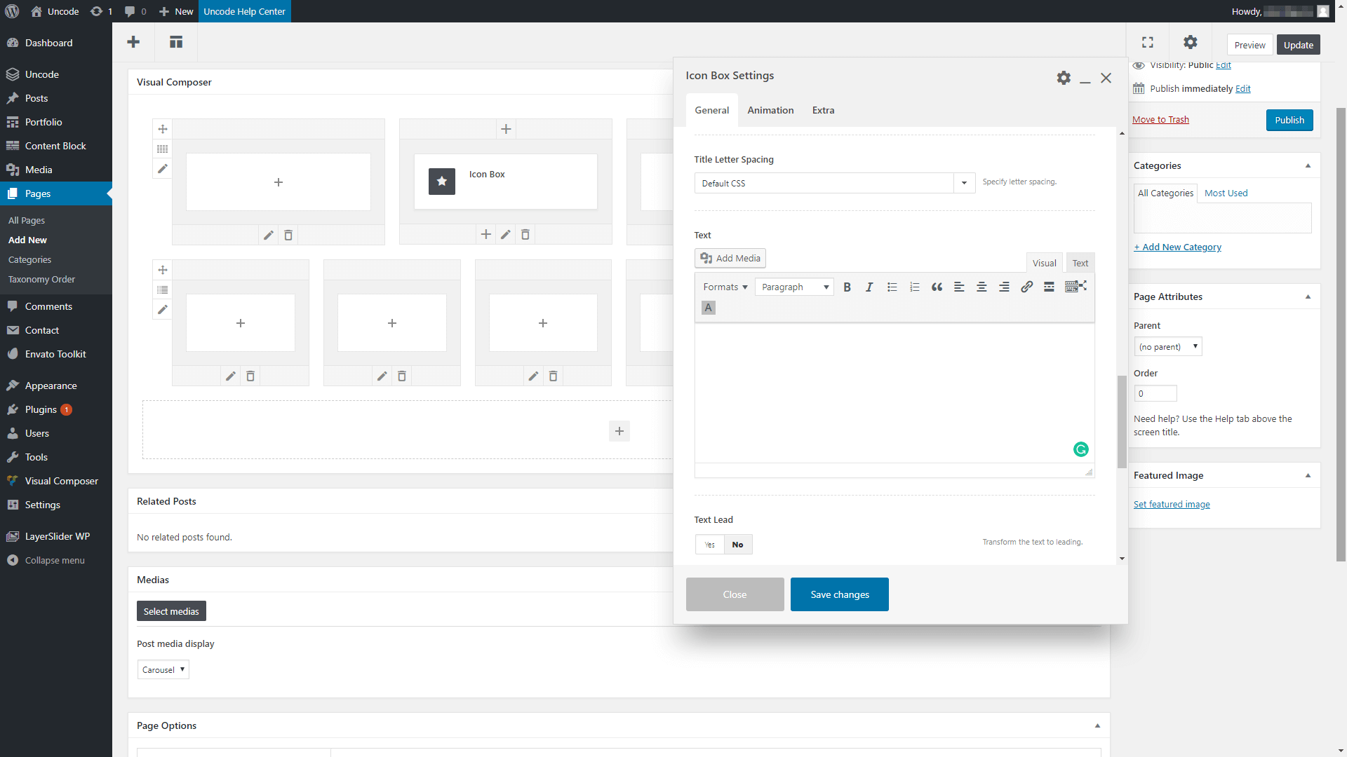Click the Unordered list icon
The width and height of the screenshot is (1347, 757).
(892, 287)
